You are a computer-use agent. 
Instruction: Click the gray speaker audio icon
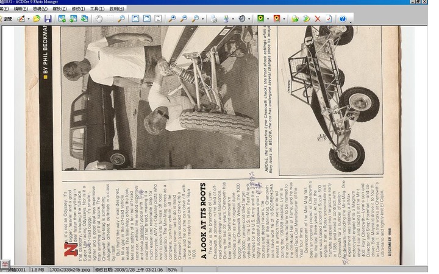tap(241, 19)
